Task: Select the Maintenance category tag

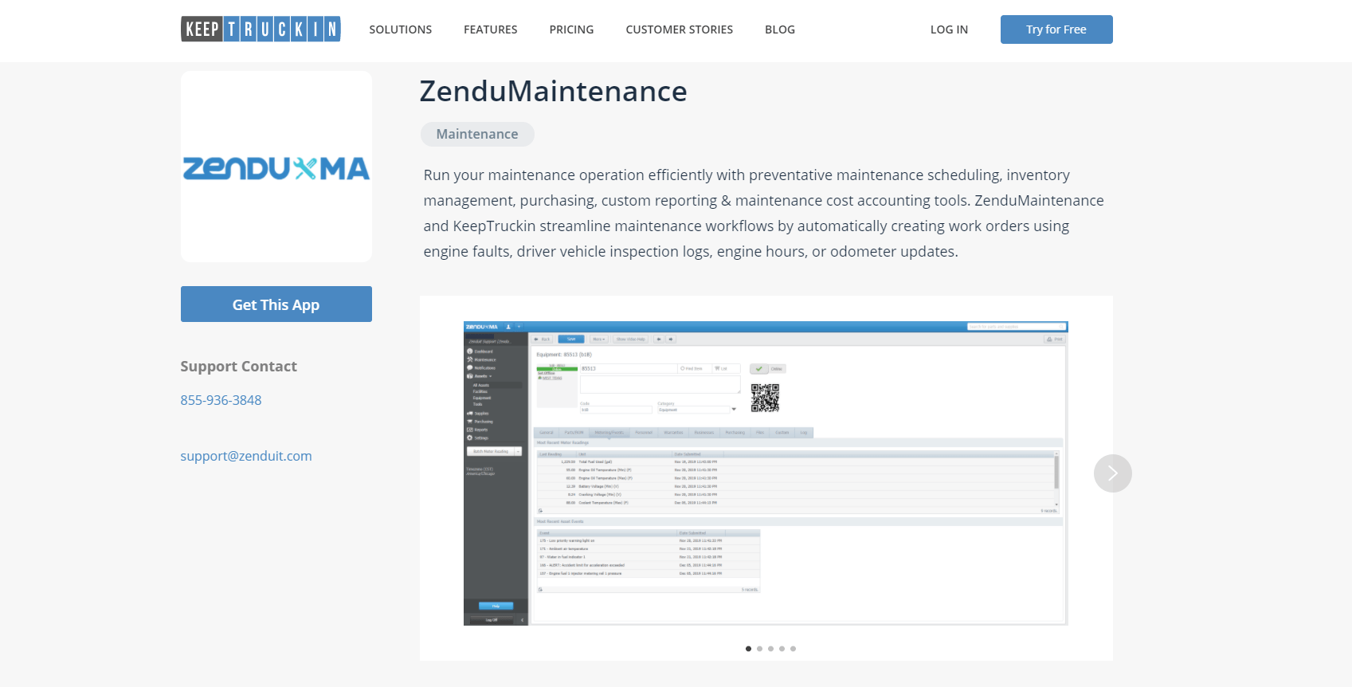Action: tap(477, 134)
